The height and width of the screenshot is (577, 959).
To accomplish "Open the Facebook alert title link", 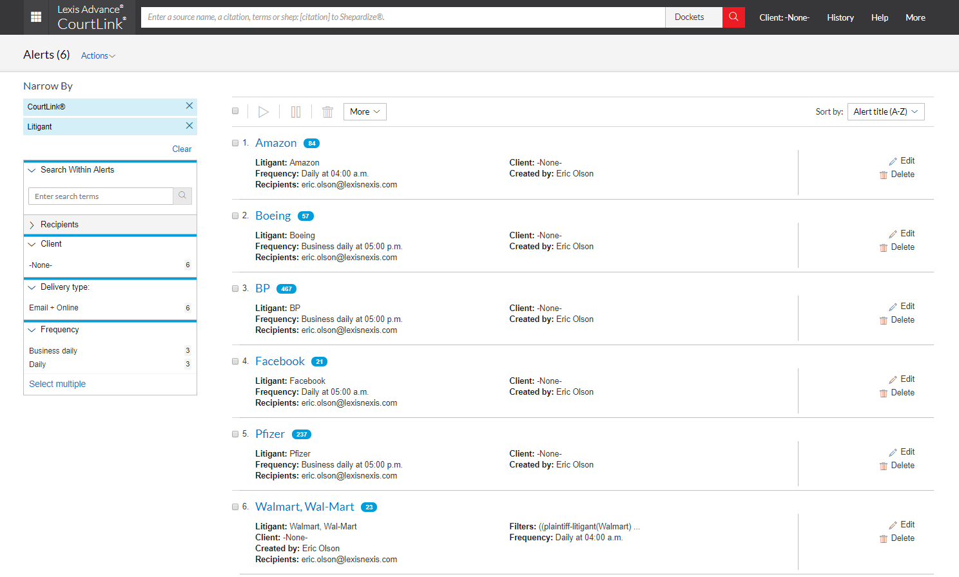I will (280, 361).
